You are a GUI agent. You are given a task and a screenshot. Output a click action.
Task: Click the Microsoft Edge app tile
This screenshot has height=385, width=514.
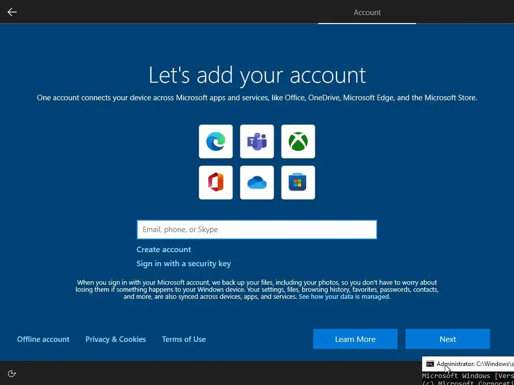pos(216,141)
